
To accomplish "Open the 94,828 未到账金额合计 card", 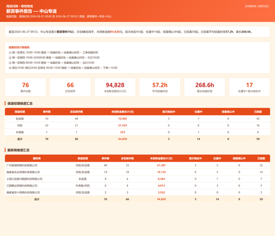I will (115, 87).
